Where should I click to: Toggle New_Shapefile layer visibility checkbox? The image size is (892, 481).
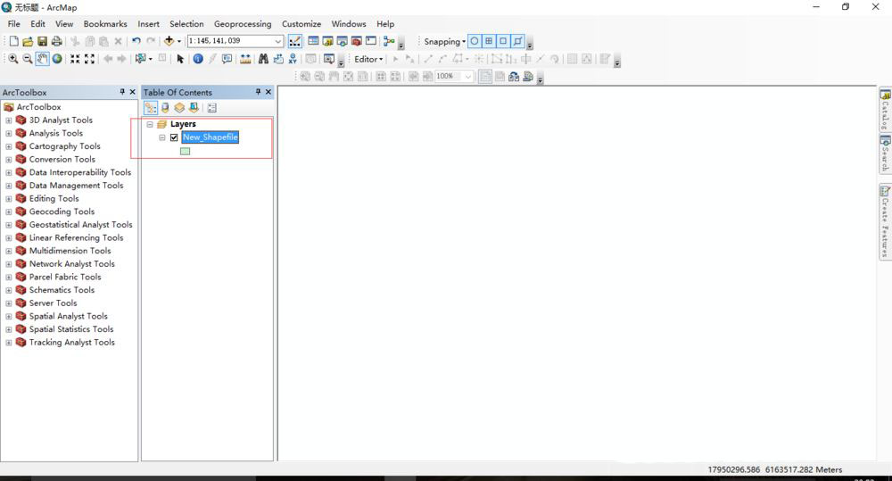[174, 137]
